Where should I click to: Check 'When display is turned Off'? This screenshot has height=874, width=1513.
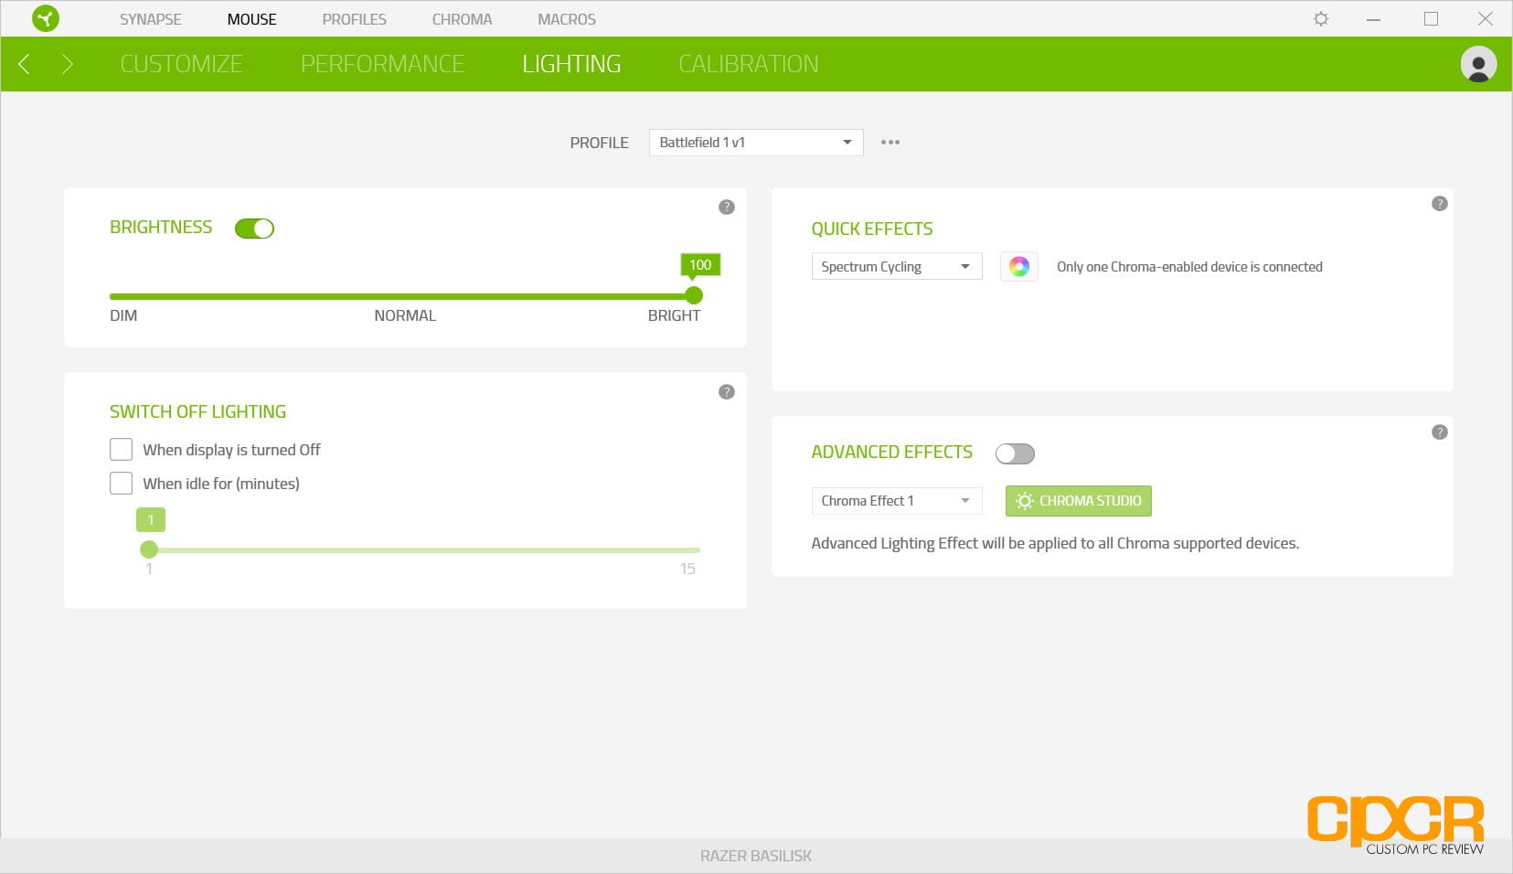[121, 449]
